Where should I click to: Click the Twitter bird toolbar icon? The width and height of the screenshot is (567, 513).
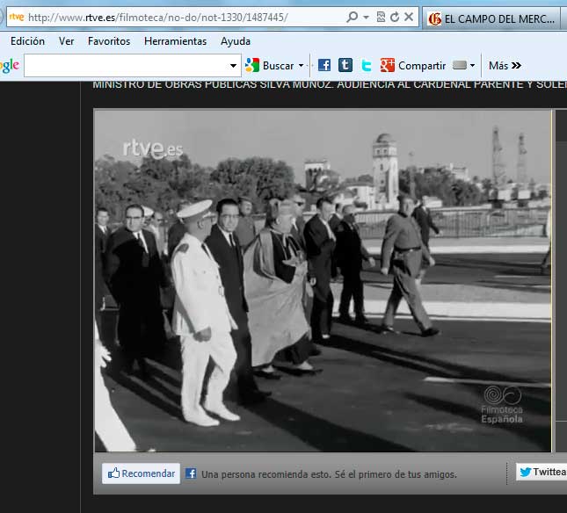coord(367,65)
